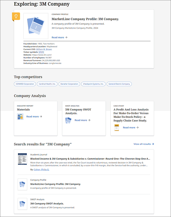Open Blocked Income & 3M Company article title
This screenshot has width=171, height=217.
(x=90, y=159)
